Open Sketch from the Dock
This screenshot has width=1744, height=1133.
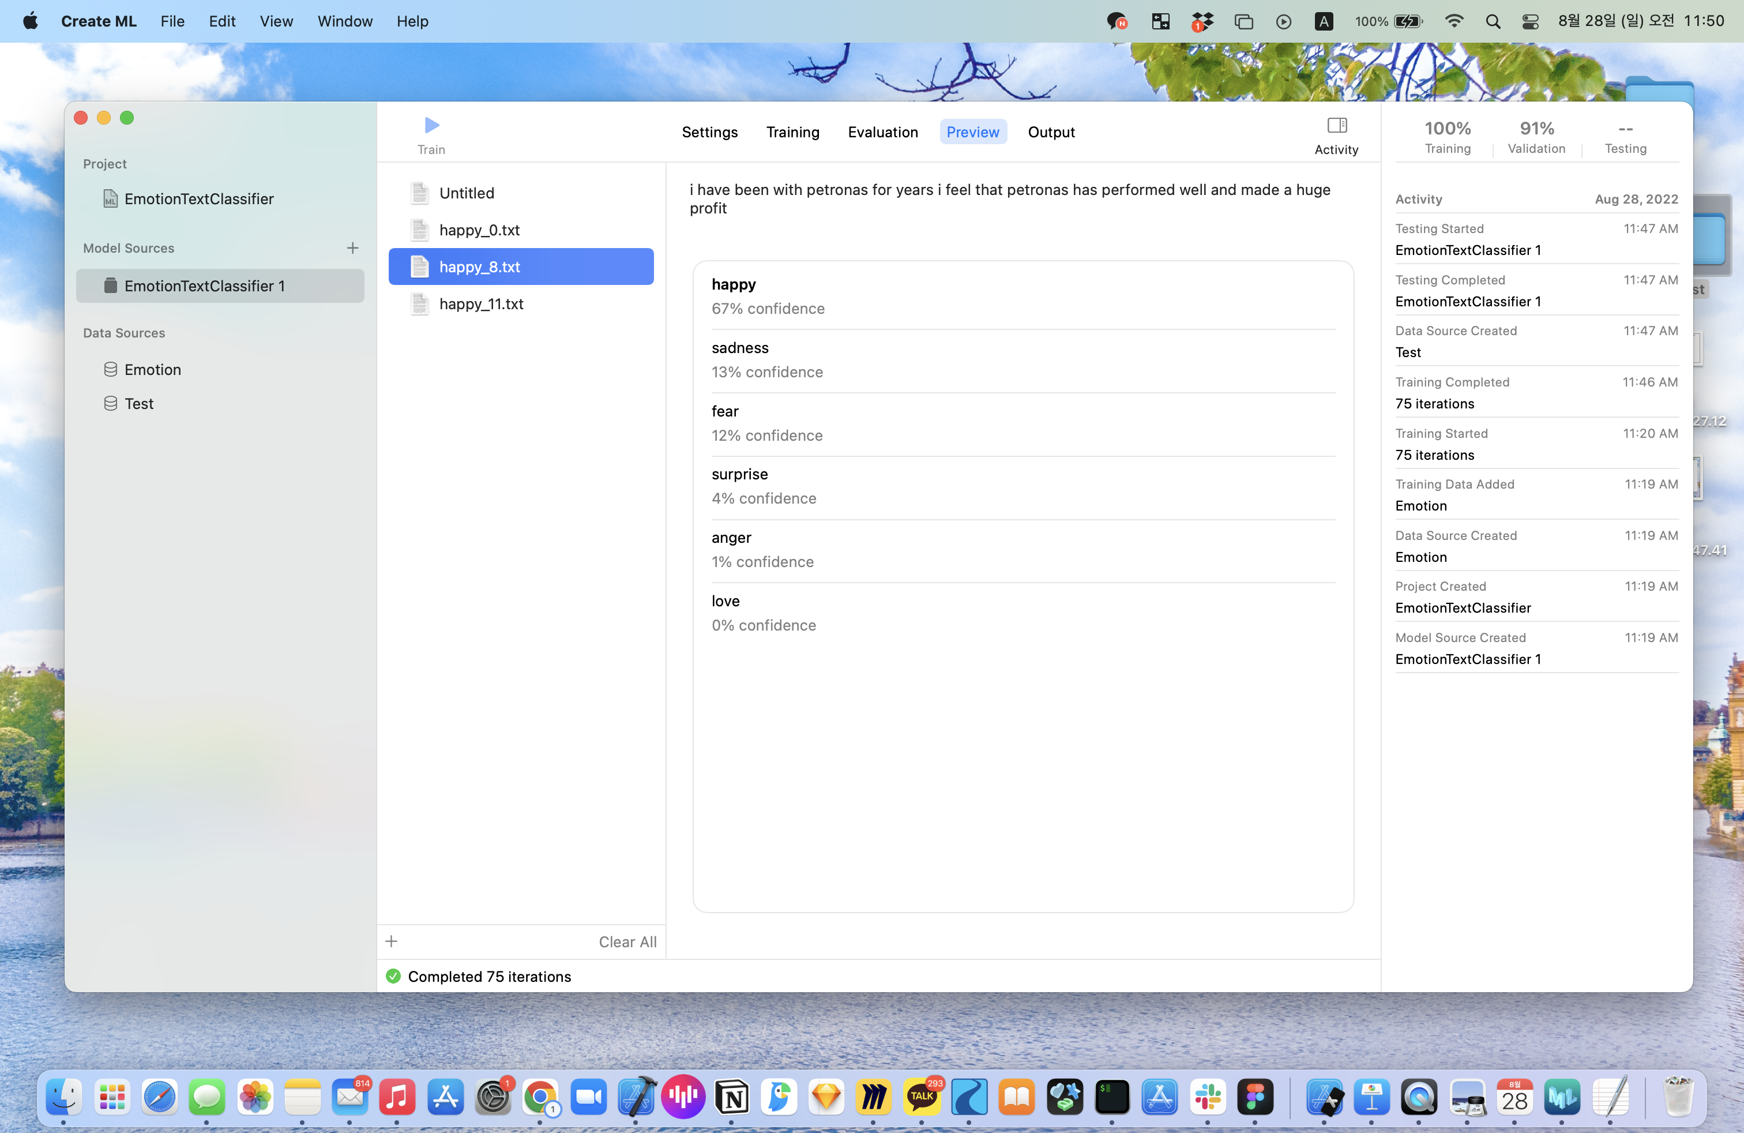click(826, 1097)
